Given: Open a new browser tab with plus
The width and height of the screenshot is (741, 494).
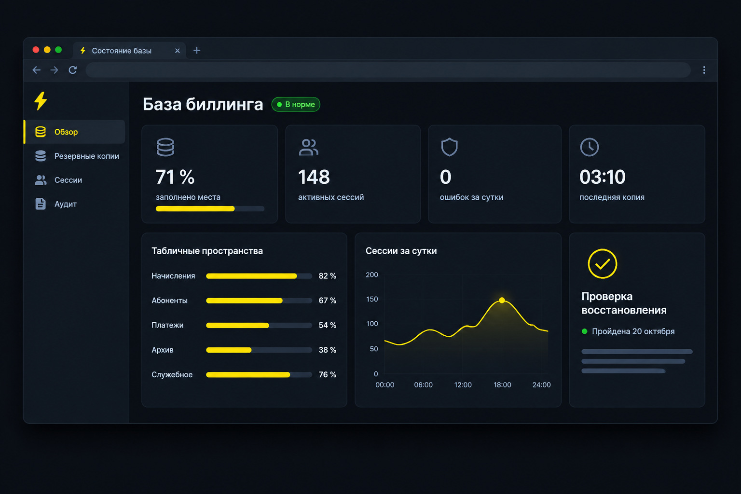Looking at the screenshot, I should pyautogui.click(x=197, y=50).
